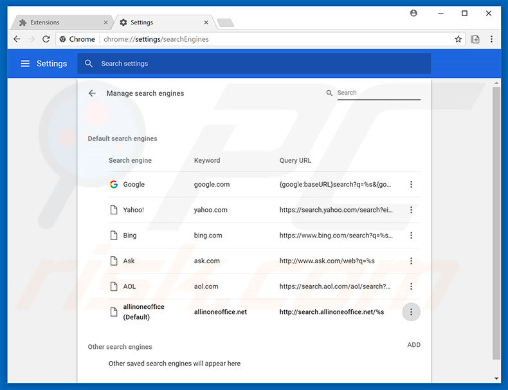Select the allinoneoffice.net keyword
This screenshot has height=390, width=508.
[x=221, y=312]
